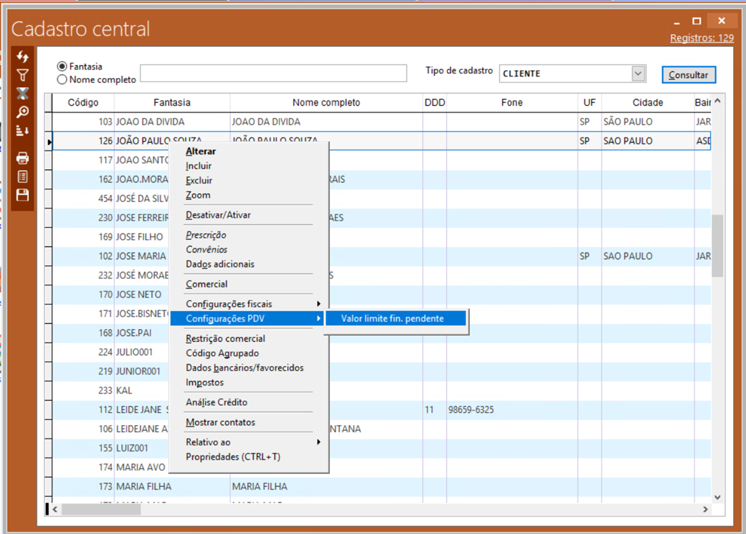This screenshot has height=534, width=746.
Task: Clear the filter with the X icon
Action: [23, 94]
